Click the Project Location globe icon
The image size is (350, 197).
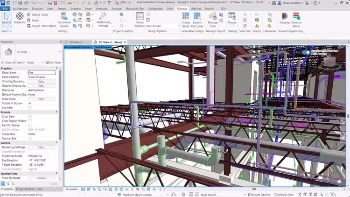click(x=121, y=14)
